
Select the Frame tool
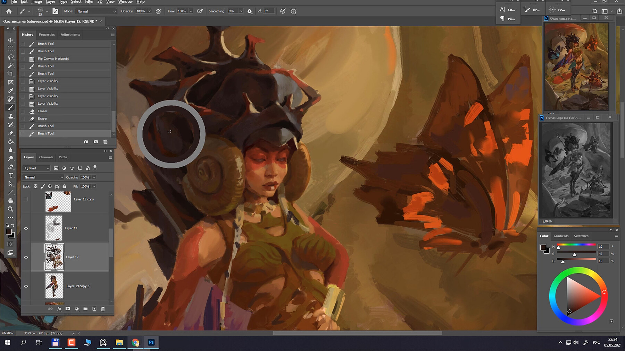click(x=10, y=82)
